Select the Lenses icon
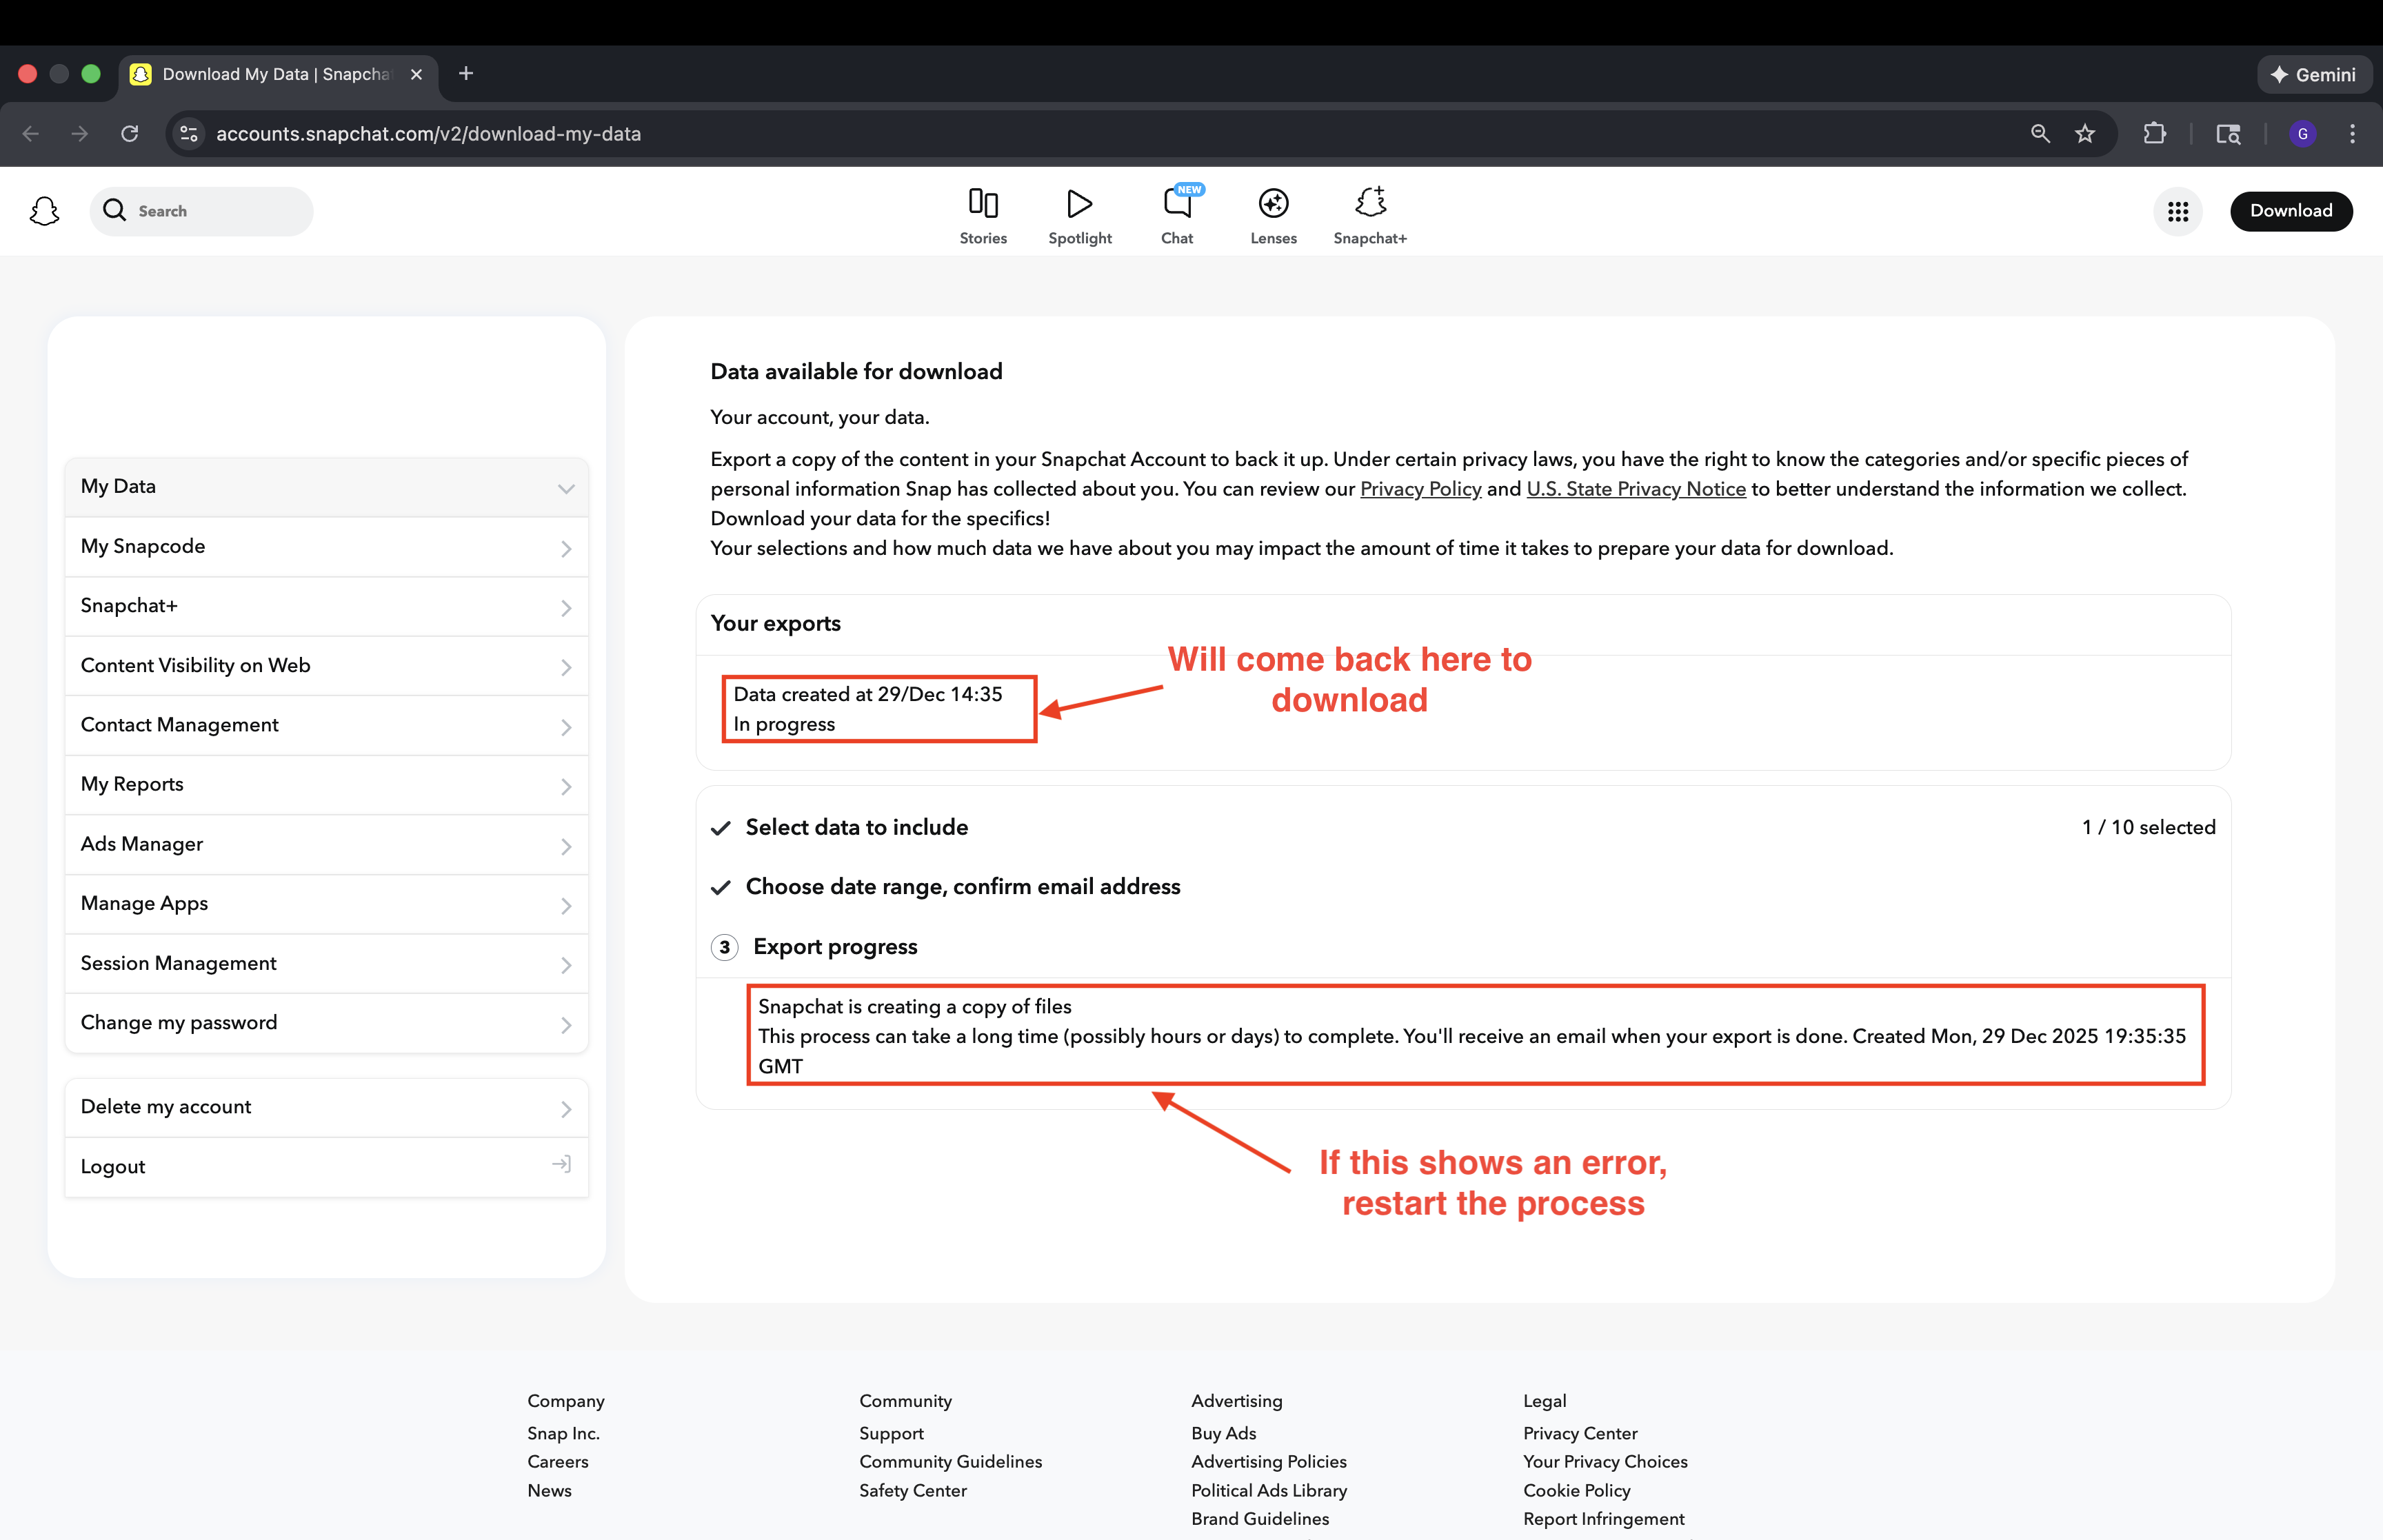 1272,203
